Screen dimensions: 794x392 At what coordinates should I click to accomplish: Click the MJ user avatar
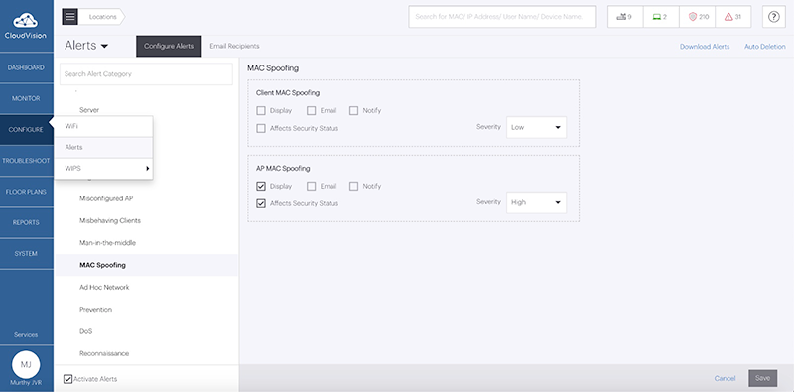pyautogui.click(x=26, y=364)
